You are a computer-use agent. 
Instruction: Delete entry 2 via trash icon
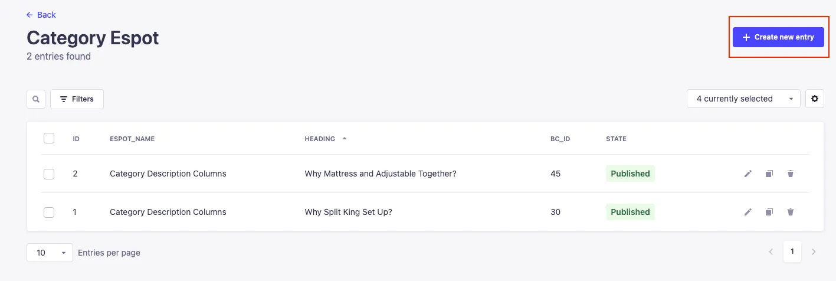(x=791, y=174)
